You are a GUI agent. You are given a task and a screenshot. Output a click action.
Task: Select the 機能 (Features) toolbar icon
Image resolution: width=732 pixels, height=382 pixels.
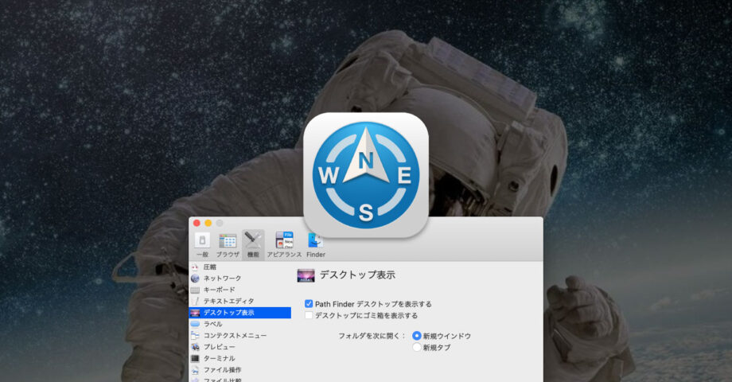253,244
